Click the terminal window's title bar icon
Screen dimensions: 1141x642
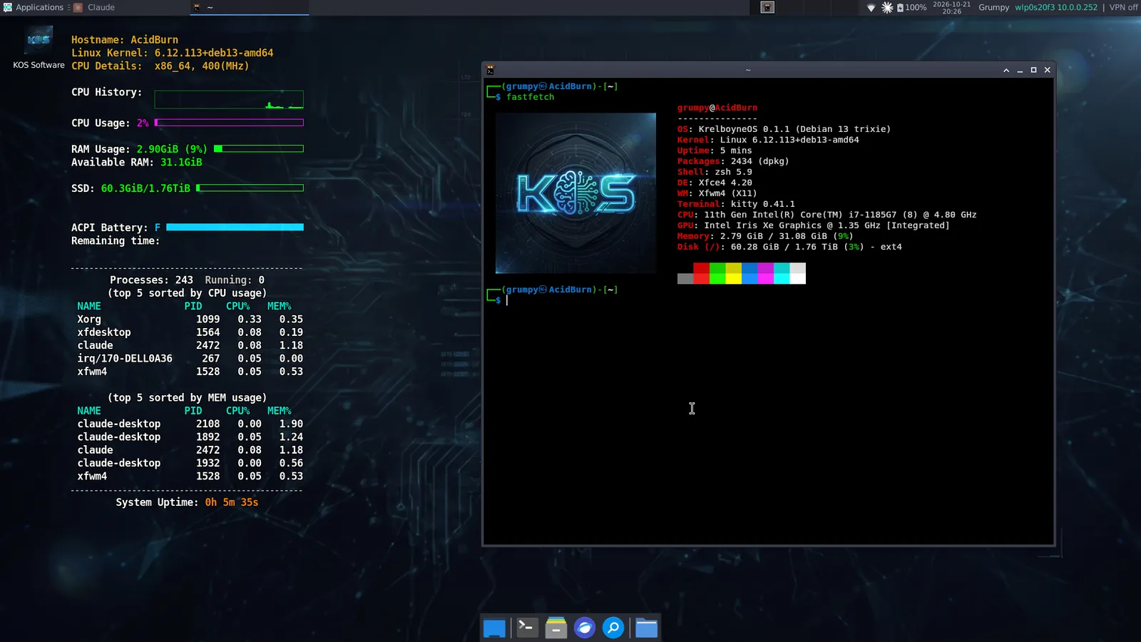click(491, 70)
